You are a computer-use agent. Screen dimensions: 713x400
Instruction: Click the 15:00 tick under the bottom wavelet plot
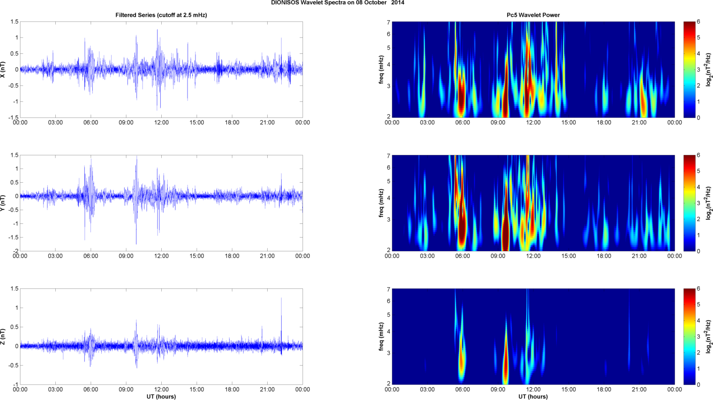click(569, 390)
